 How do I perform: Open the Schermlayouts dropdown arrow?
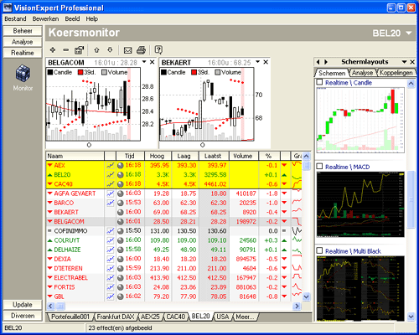[404, 62]
